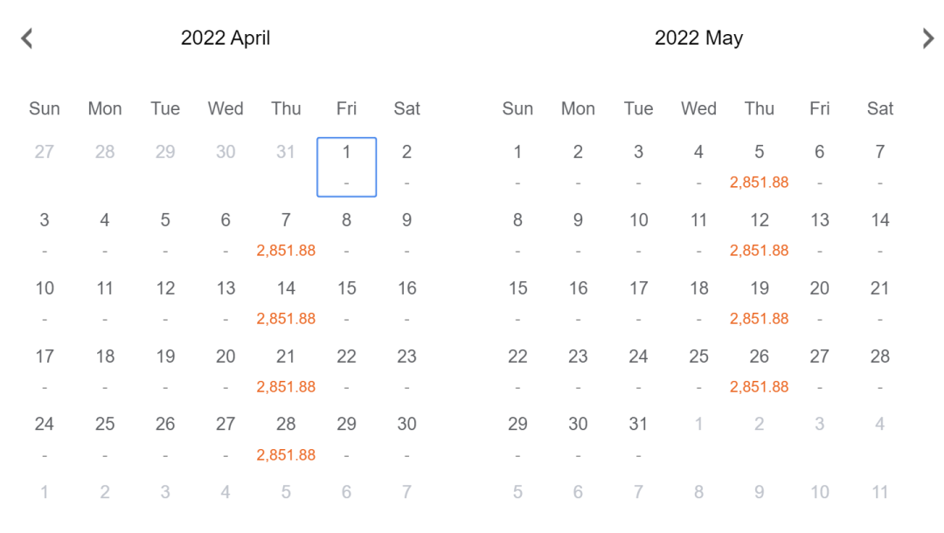The height and width of the screenshot is (533, 944).
Task: Select May 5 priced 2,851.88
Action: click(x=760, y=167)
